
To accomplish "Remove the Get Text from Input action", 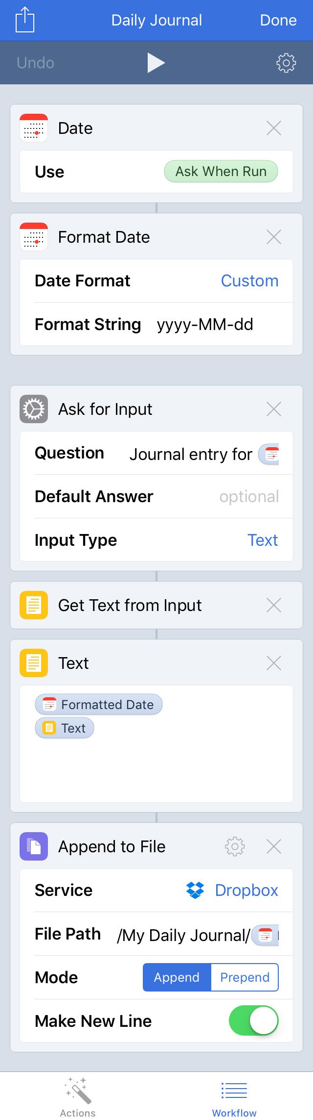I will coord(274,606).
